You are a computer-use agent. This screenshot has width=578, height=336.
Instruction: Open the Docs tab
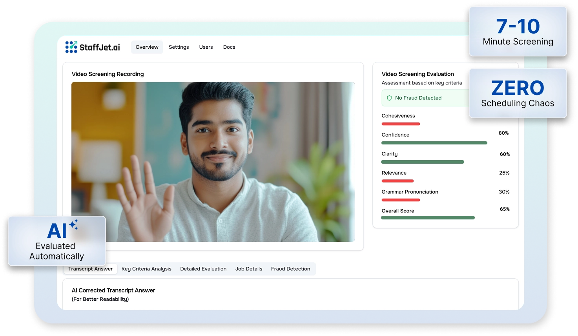point(229,47)
